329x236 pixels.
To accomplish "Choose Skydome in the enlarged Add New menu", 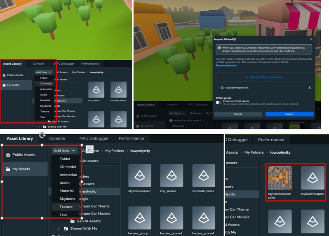I will [x=67, y=199].
